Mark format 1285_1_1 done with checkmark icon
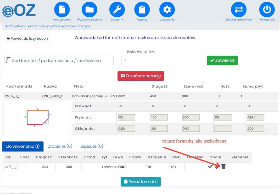Screen dimensions: 280x194 pos(210,166)
